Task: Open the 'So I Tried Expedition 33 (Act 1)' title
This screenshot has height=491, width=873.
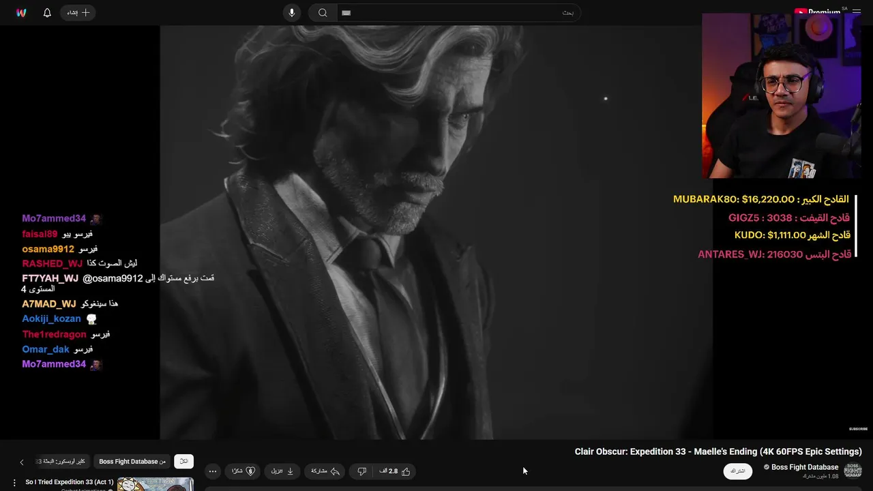Action: (x=70, y=482)
